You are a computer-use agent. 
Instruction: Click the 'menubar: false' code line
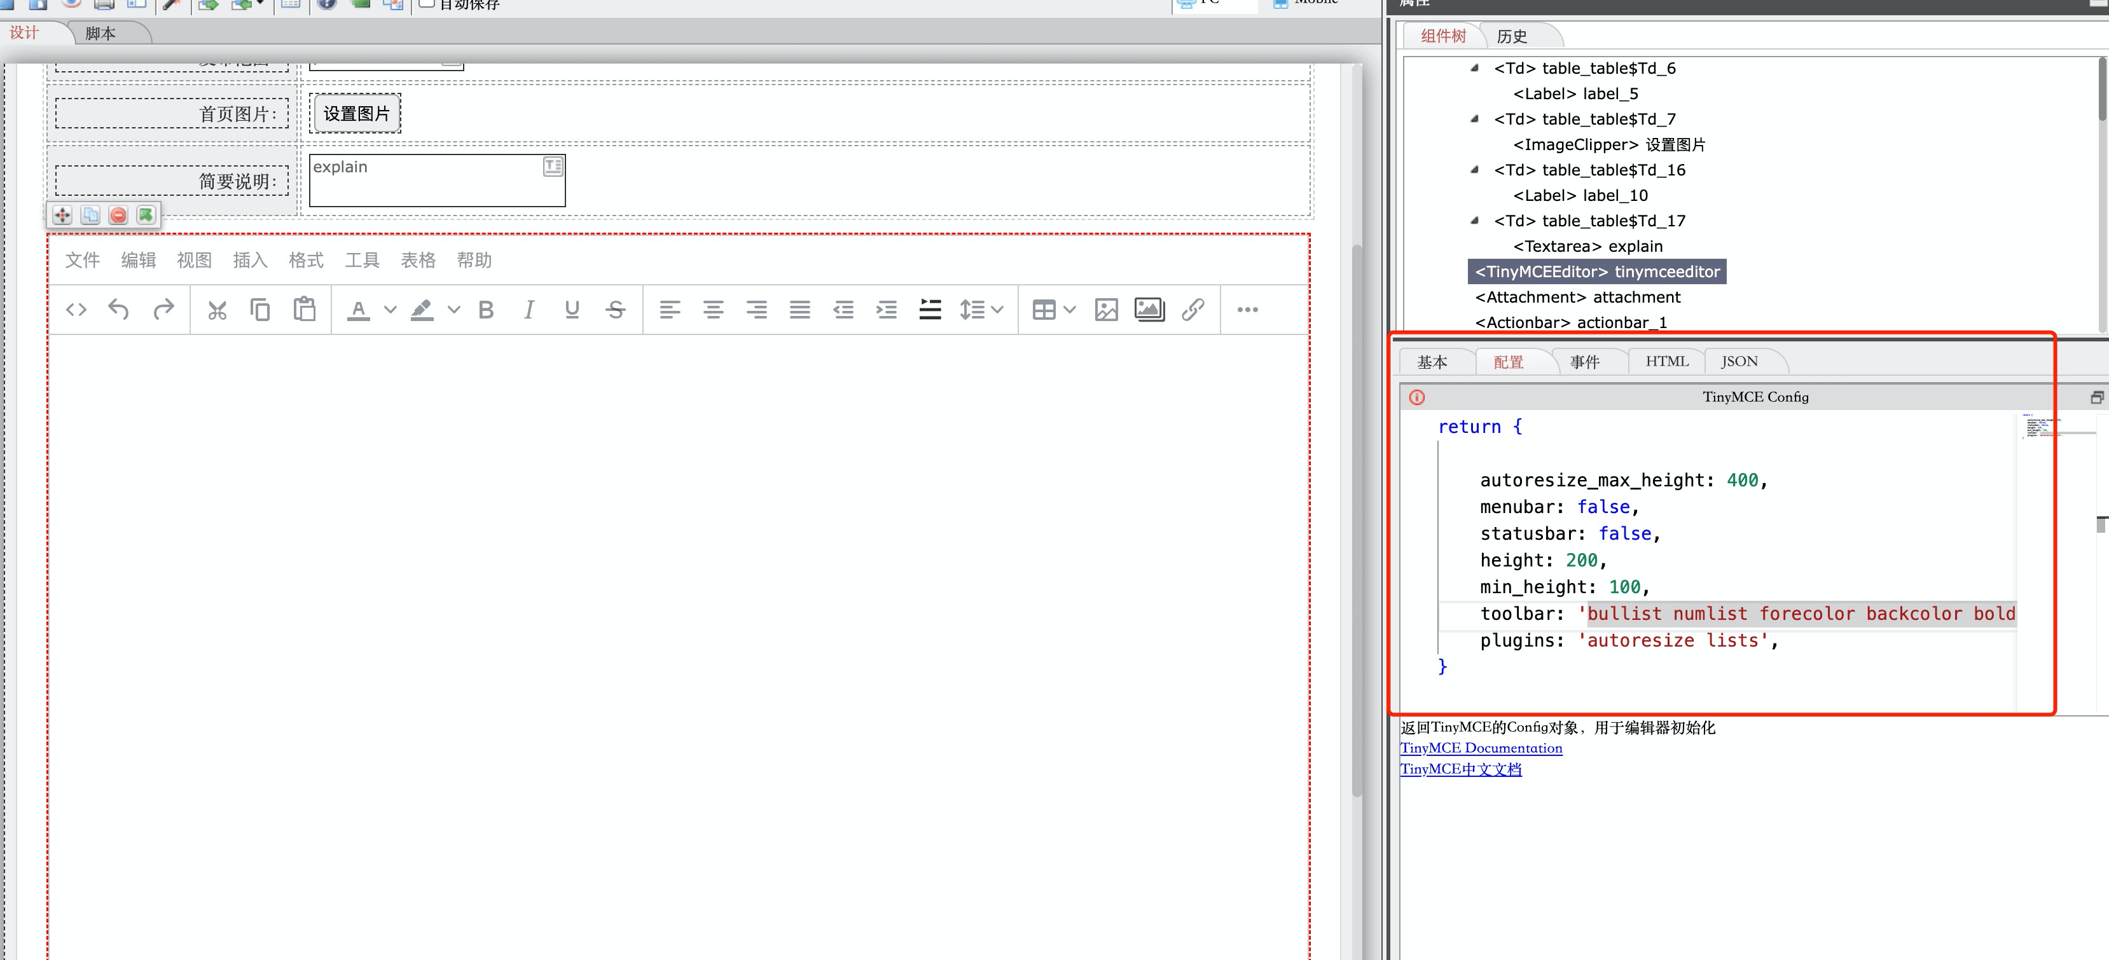(1559, 507)
